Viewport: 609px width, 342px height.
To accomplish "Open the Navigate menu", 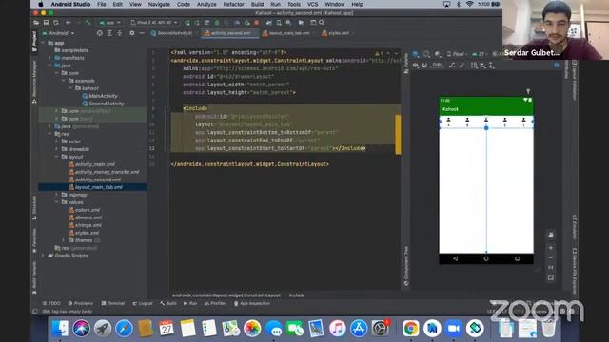I will [159, 4].
